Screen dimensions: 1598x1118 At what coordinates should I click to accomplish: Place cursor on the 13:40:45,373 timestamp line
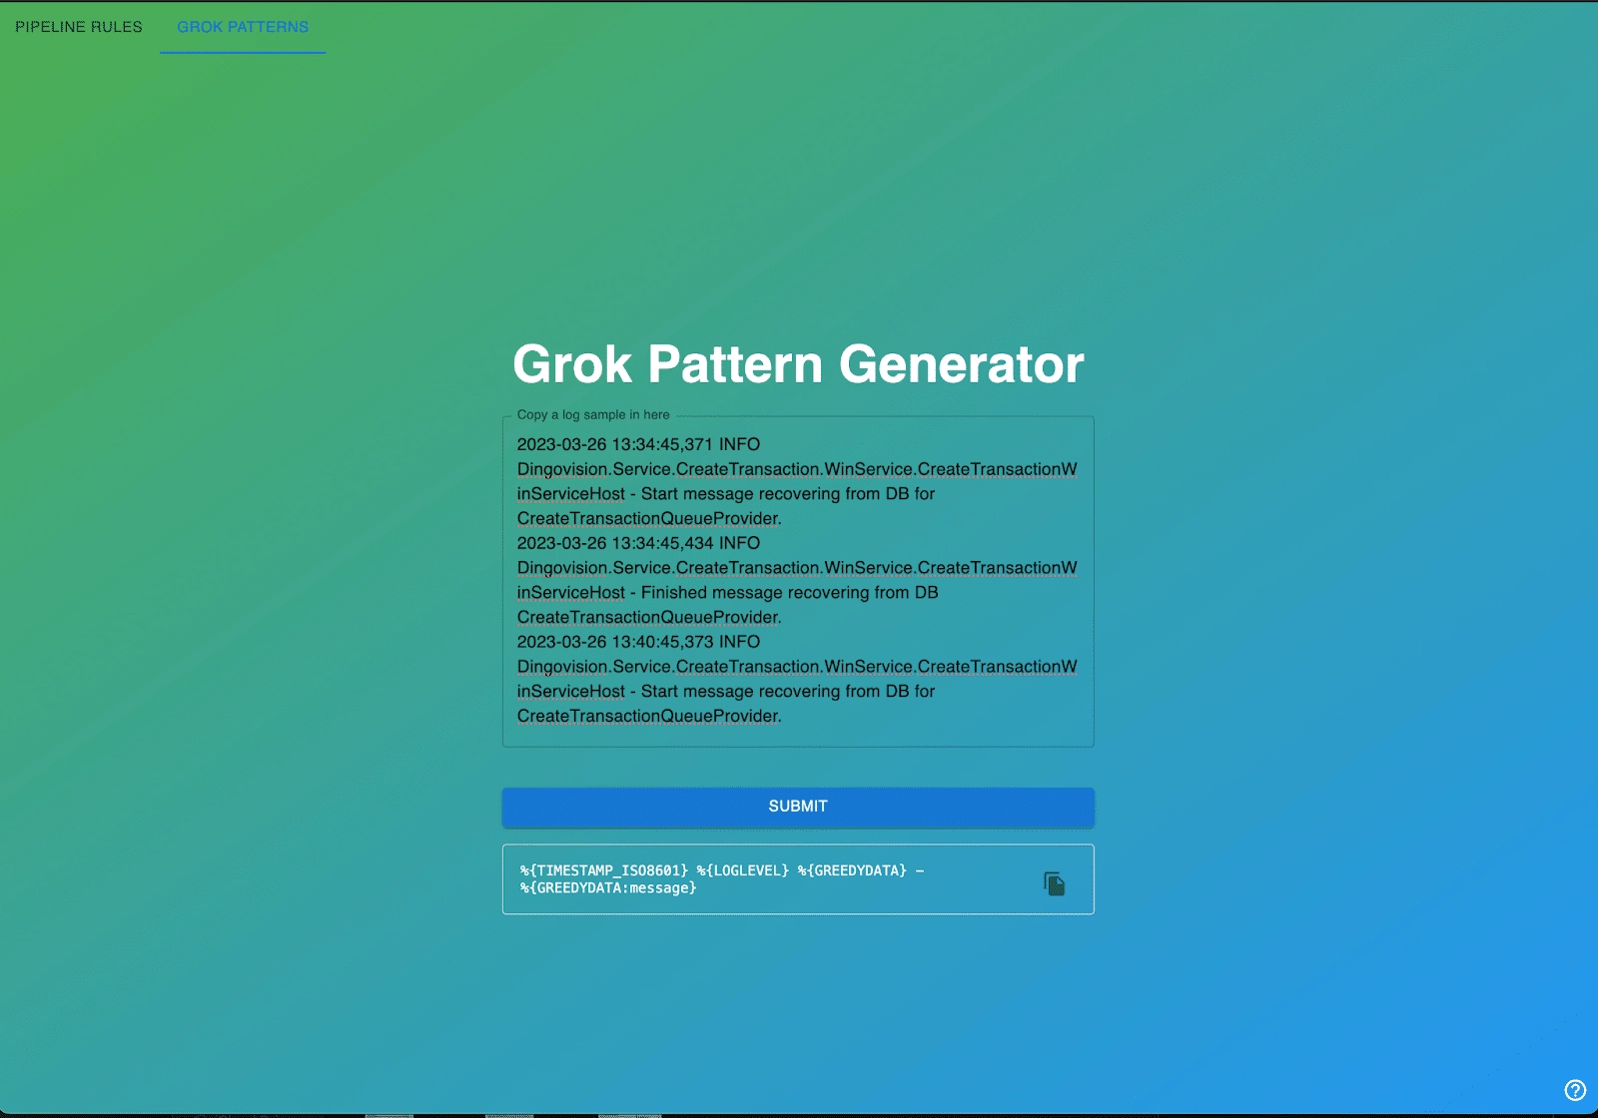(x=637, y=643)
